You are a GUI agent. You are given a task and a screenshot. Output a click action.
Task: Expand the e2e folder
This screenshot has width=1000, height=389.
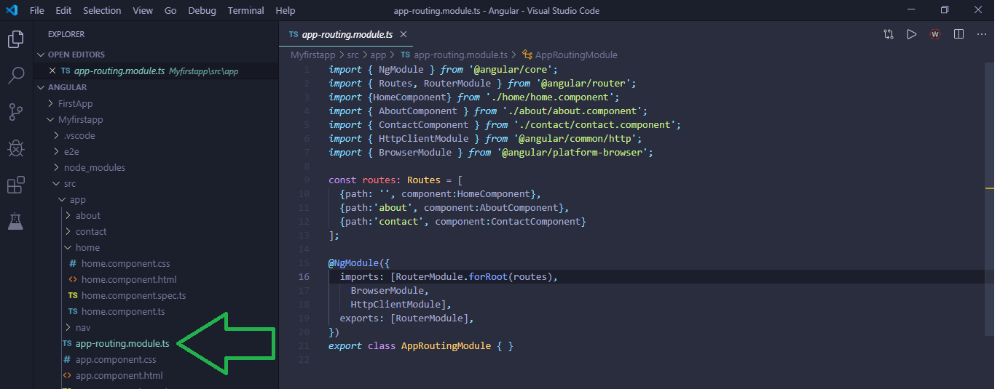(x=57, y=152)
